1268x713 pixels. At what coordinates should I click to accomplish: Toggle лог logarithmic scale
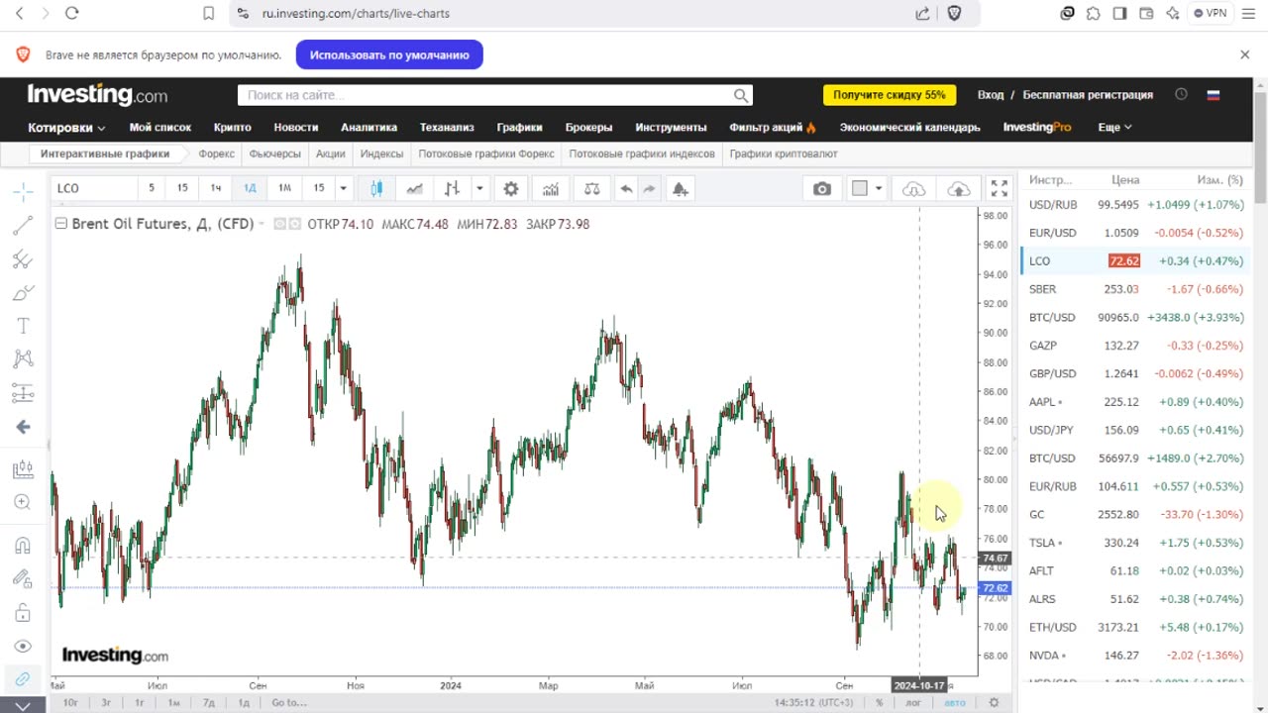click(913, 702)
